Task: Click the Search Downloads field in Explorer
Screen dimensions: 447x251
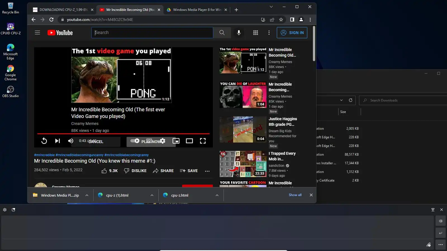Action: (x=404, y=100)
